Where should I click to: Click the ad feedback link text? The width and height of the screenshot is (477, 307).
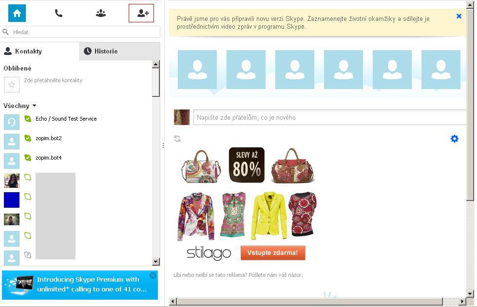[x=238, y=275]
